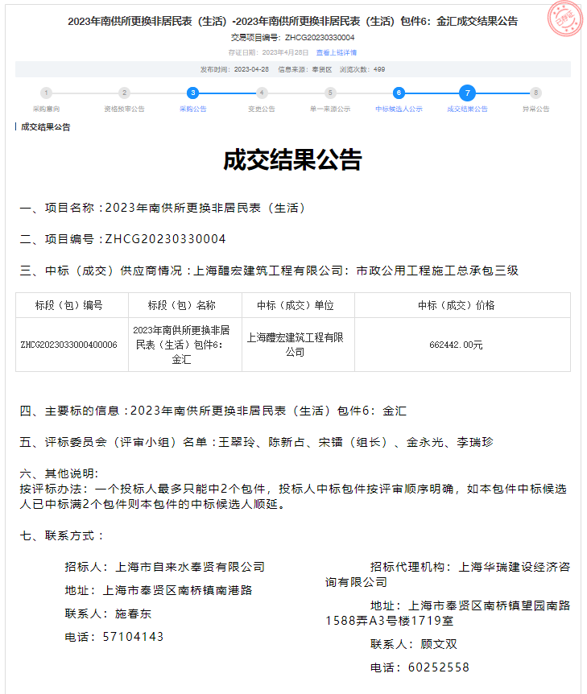The width and height of the screenshot is (587, 694).
Task: Click the agency phone number 60252558
Action: point(438,667)
